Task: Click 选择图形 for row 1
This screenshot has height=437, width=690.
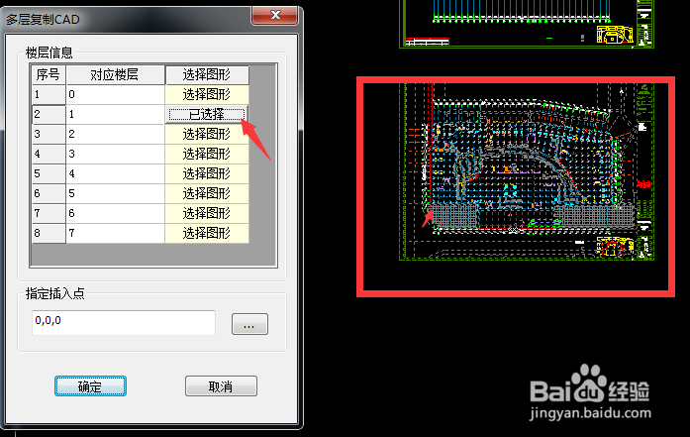Action: (207, 94)
